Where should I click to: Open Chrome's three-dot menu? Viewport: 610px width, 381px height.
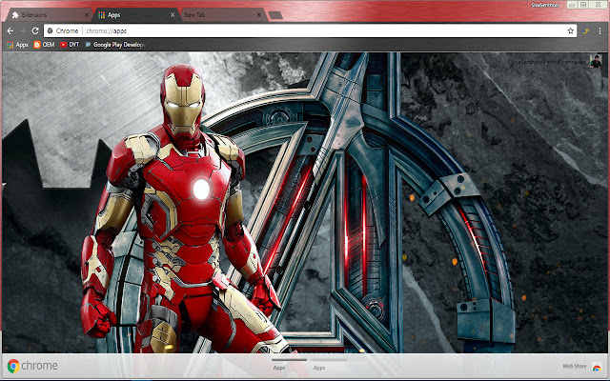click(x=600, y=31)
